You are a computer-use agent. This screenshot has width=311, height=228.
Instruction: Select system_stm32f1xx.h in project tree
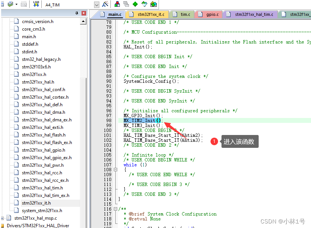(42, 211)
